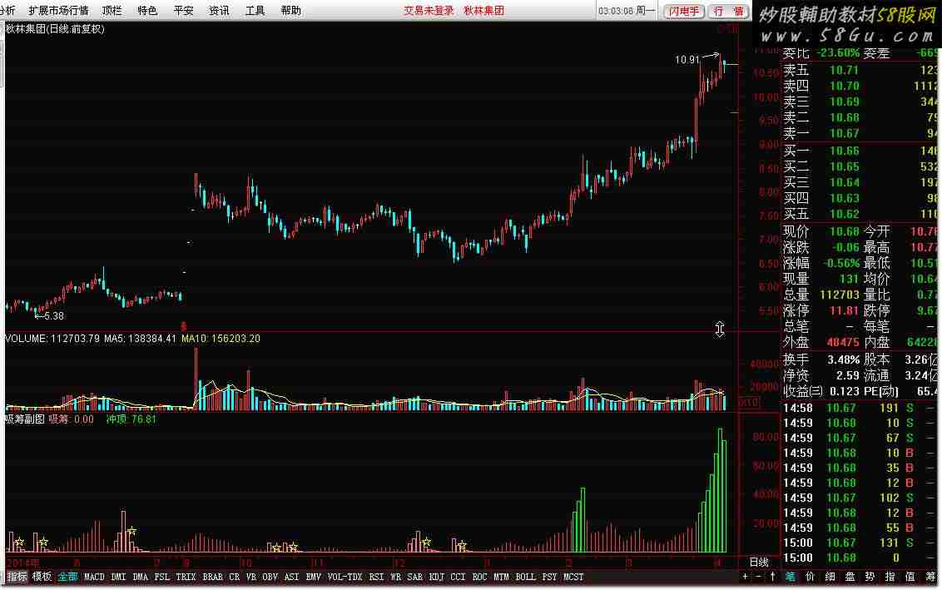Click the VOLUME: 112703.79 label
This screenshot has height=590, width=942.
pyautogui.click(x=52, y=338)
